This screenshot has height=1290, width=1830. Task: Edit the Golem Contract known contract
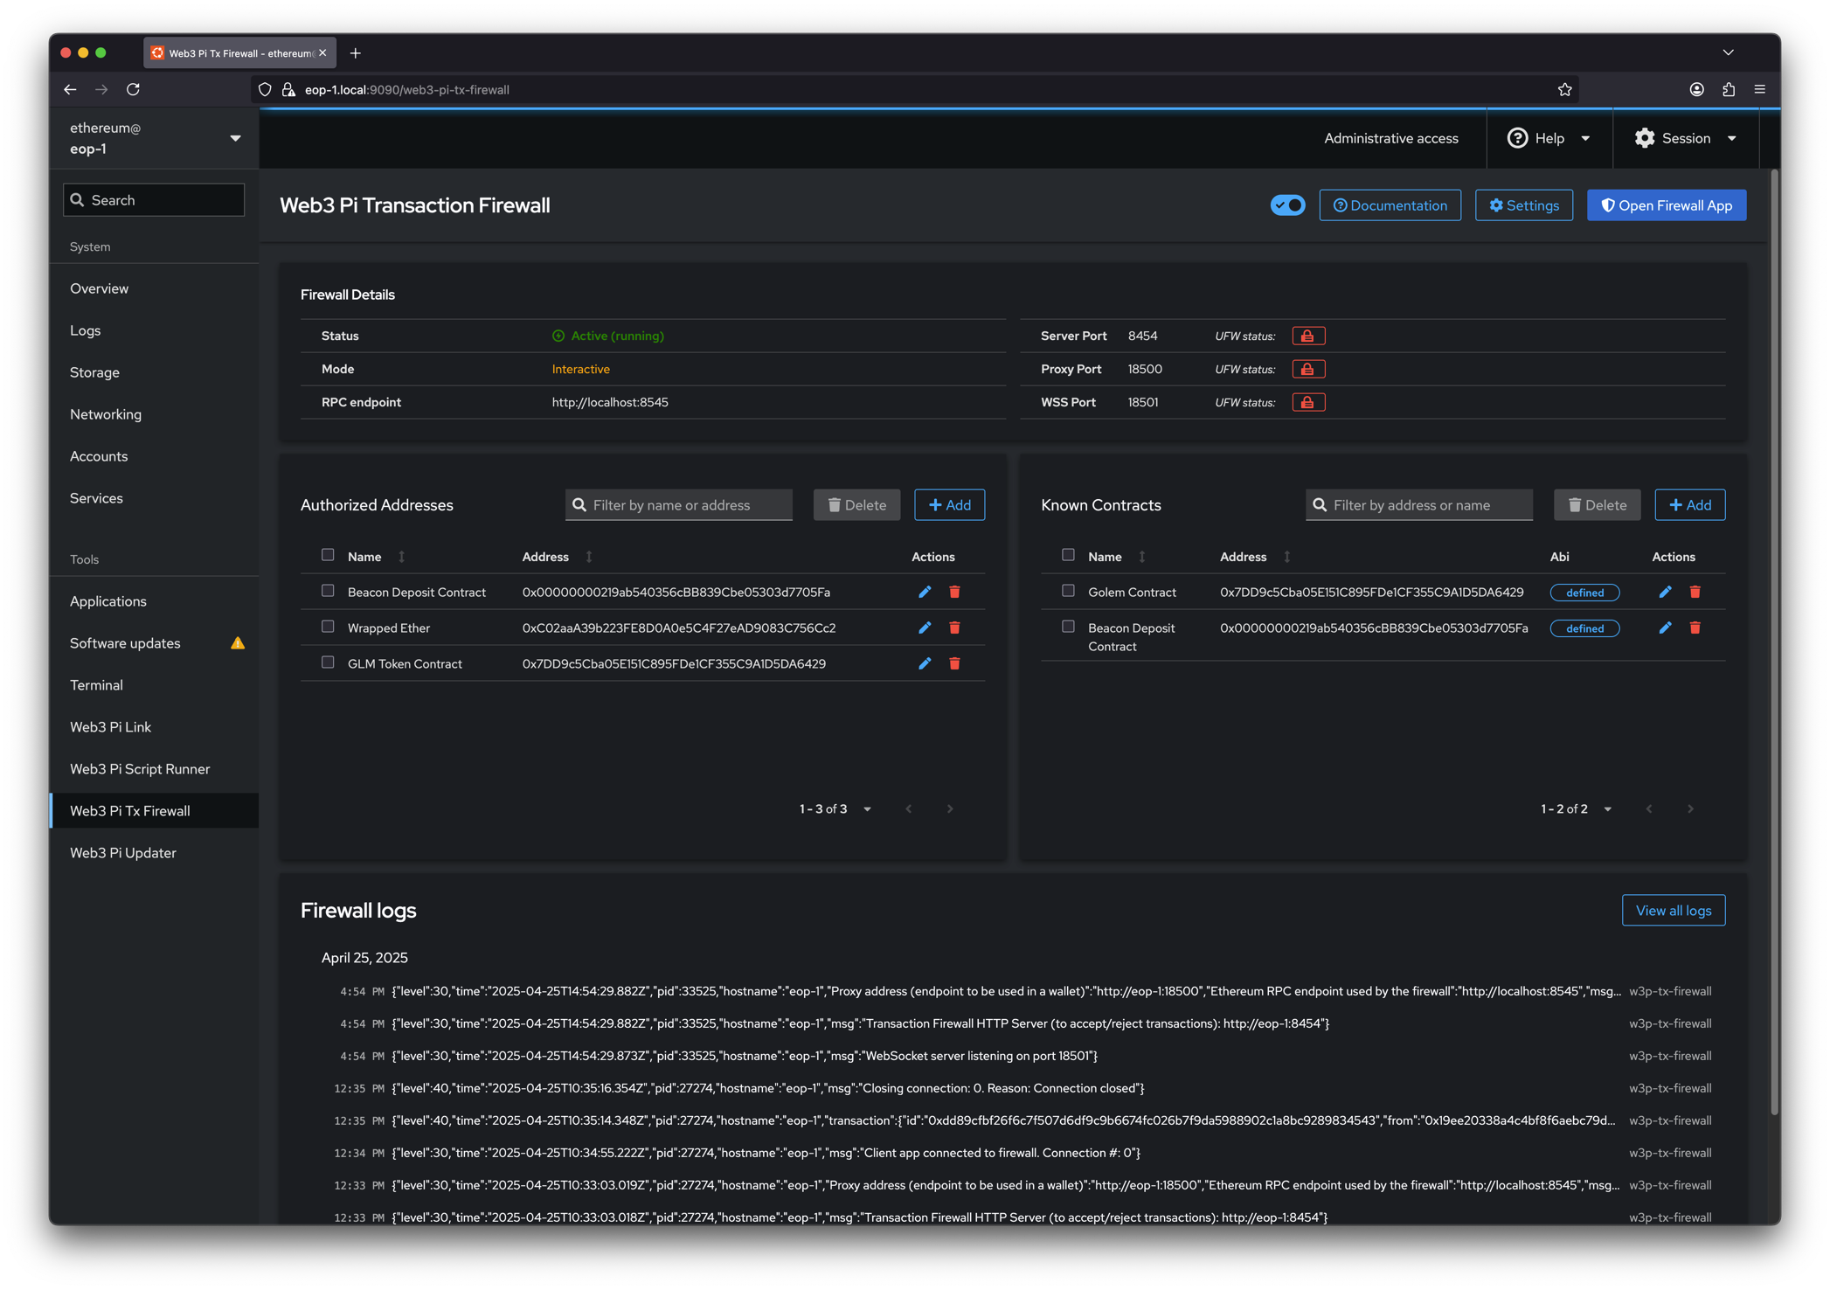point(1665,592)
